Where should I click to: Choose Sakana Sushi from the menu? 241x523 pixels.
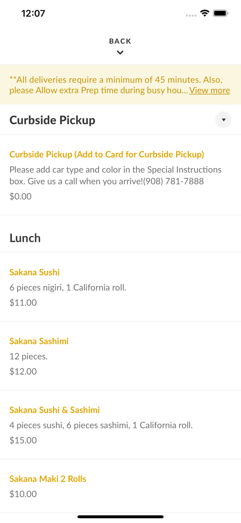click(34, 272)
